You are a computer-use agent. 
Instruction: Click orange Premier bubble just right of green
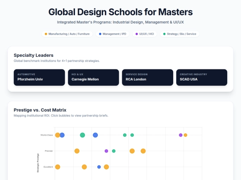point(132,151)
